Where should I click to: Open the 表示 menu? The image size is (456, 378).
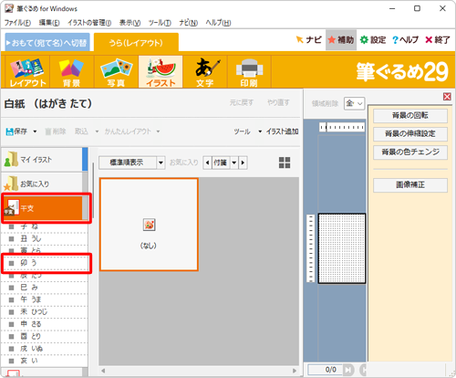(x=130, y=23)
